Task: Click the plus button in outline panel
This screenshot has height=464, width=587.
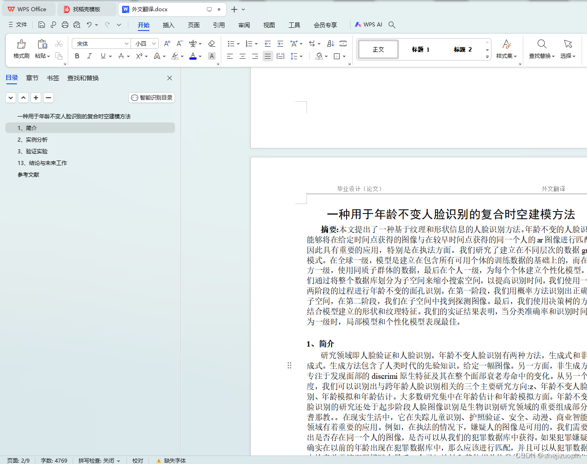Action: [36, 97]
